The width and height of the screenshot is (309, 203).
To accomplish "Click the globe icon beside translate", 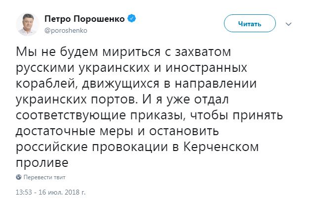I will point(19,177).
